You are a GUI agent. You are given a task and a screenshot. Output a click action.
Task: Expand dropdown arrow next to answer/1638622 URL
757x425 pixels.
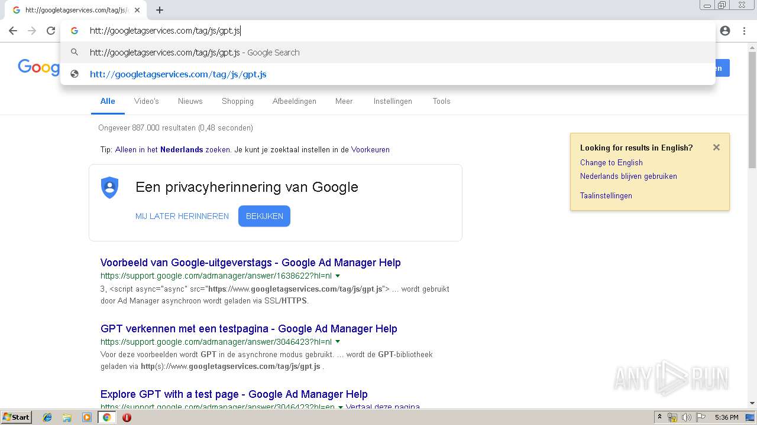tap(338, 276)
